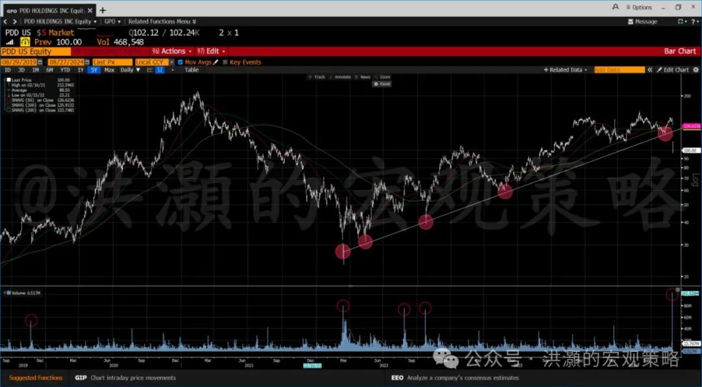The width and height of the screenshot is (702, 387).
Task: Open the user profile icon in title bar
Action: (616, 7)
